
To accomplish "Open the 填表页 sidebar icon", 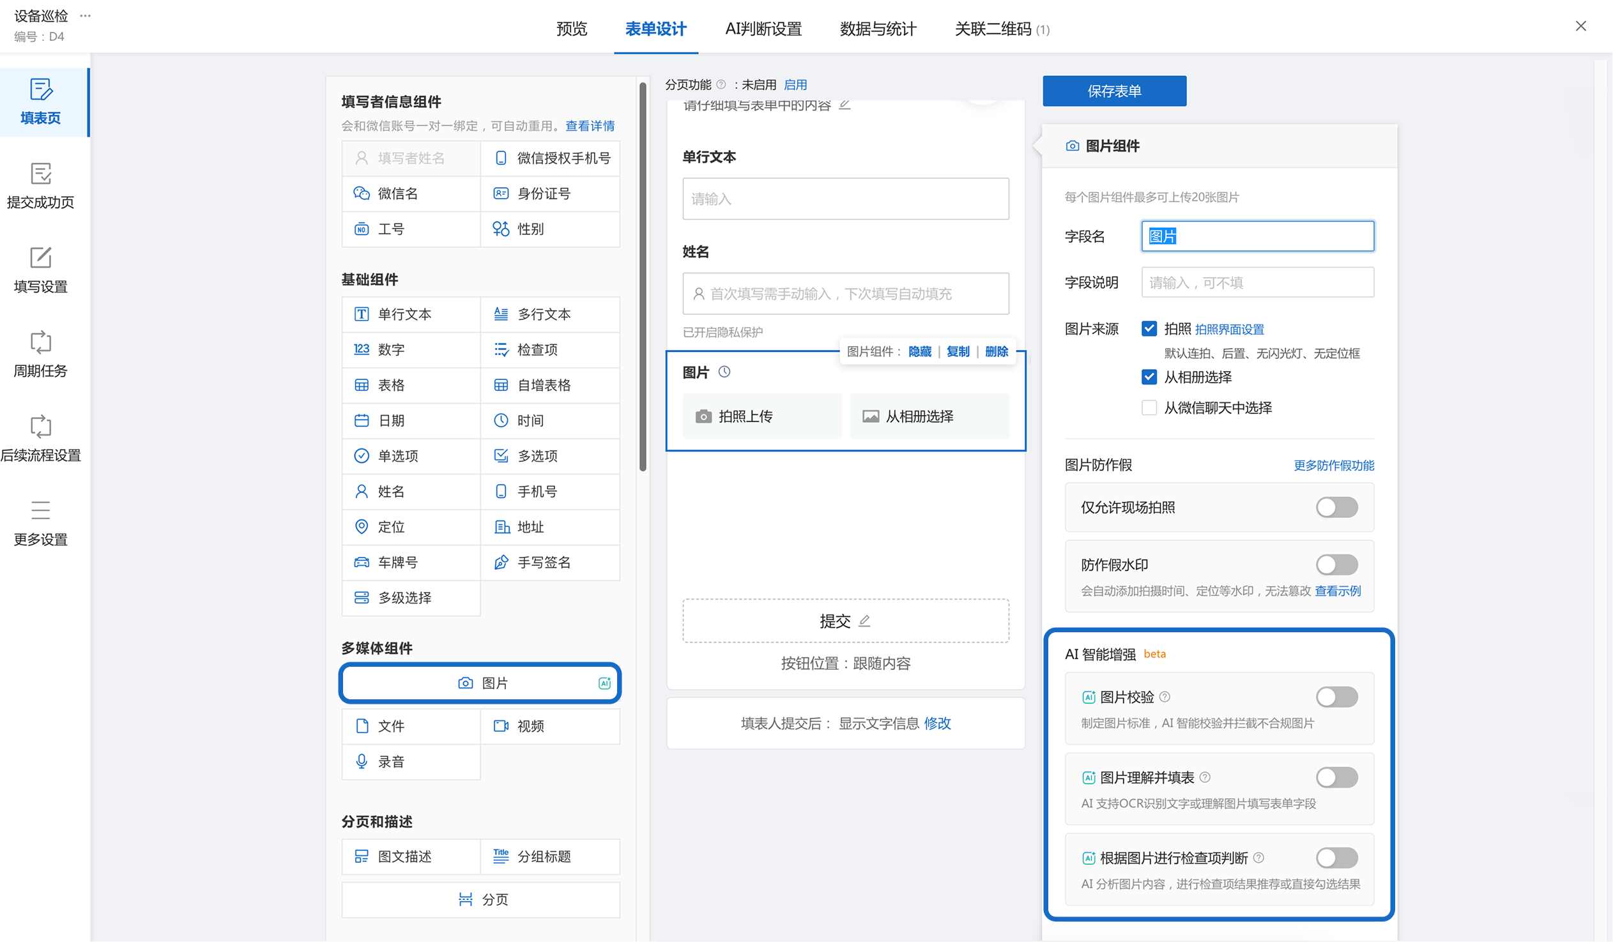I will click(x=41, y=89).
